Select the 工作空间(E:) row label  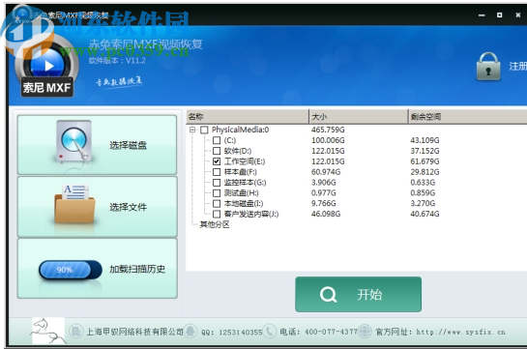coord(245,161)
